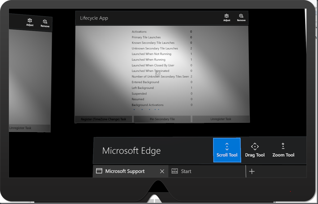Click the Launched When Not Running label

(152, 54)
